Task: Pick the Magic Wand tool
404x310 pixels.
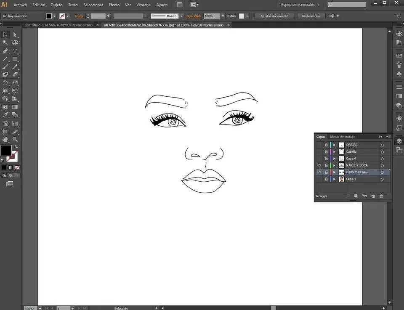Action: click(5, 42)
